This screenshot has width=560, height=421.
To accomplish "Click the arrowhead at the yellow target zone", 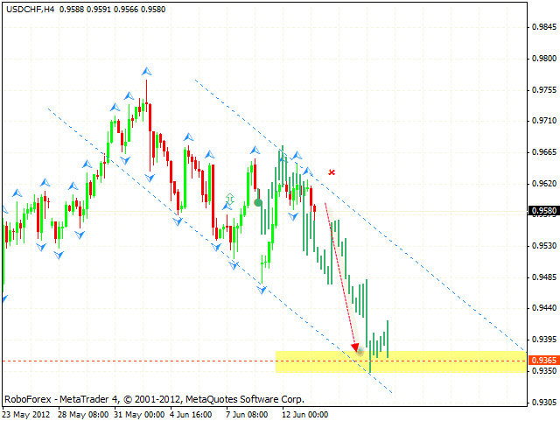I will (355, 347).
